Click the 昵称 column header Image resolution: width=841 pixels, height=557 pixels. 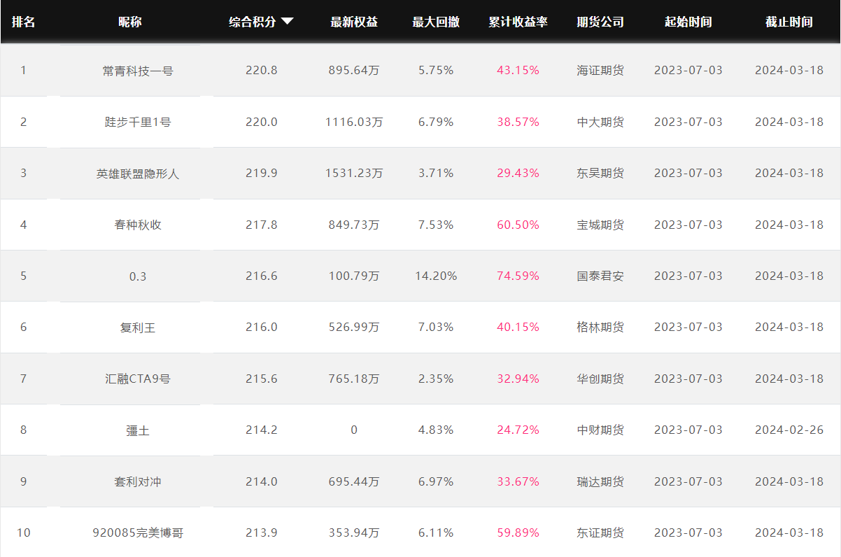click(x=130, y=22)
